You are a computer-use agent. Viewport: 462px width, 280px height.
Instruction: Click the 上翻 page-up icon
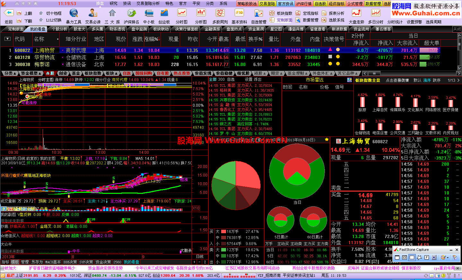tap(19, 13)
